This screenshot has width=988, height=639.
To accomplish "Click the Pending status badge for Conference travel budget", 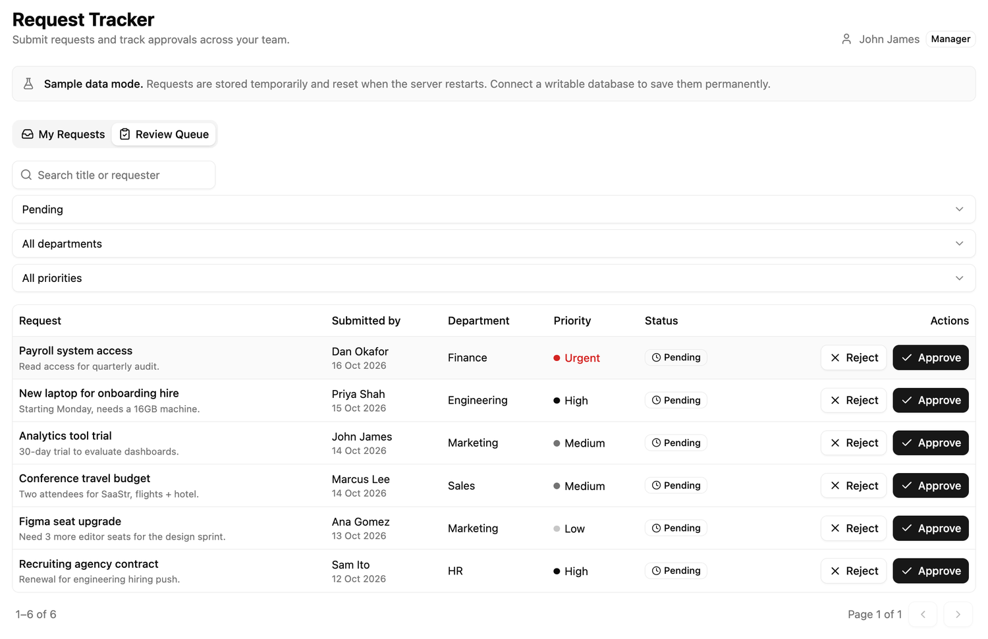I will coord(676,486).
